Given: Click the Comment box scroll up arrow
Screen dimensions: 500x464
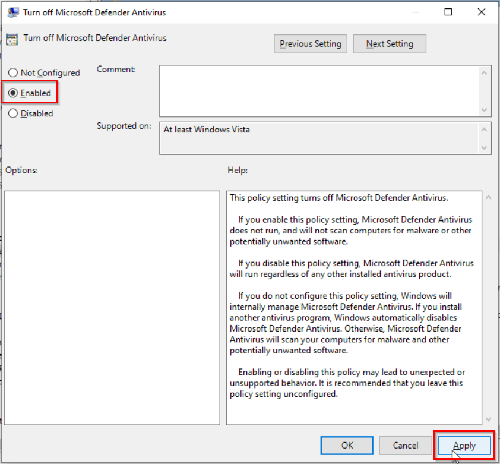Looking at the screenshot, I should point(484,73).
